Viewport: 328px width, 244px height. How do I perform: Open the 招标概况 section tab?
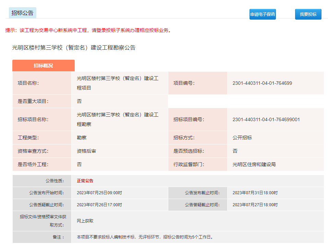pos(43,66)
